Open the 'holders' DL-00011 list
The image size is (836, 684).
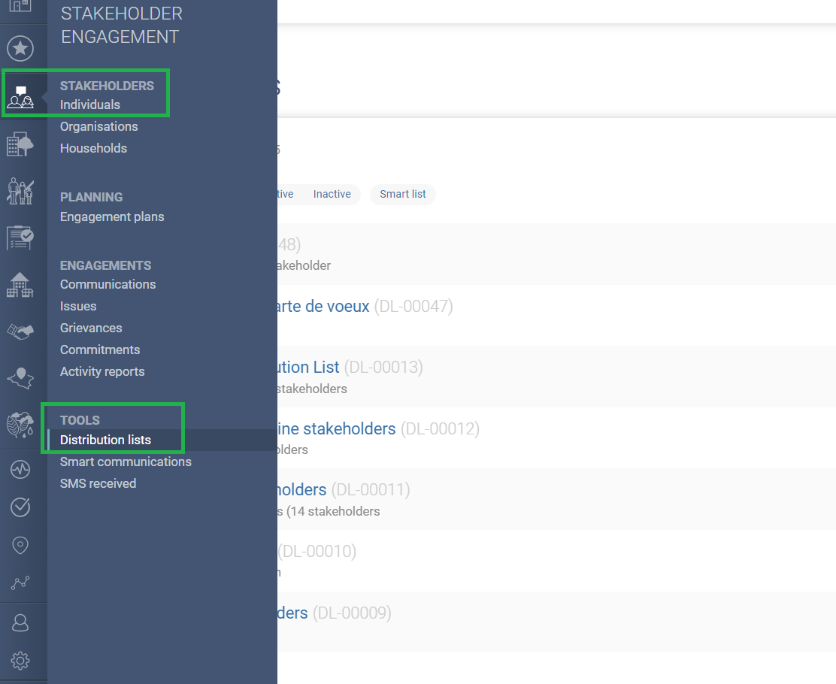pyautogui.click(x=301, y=490)
